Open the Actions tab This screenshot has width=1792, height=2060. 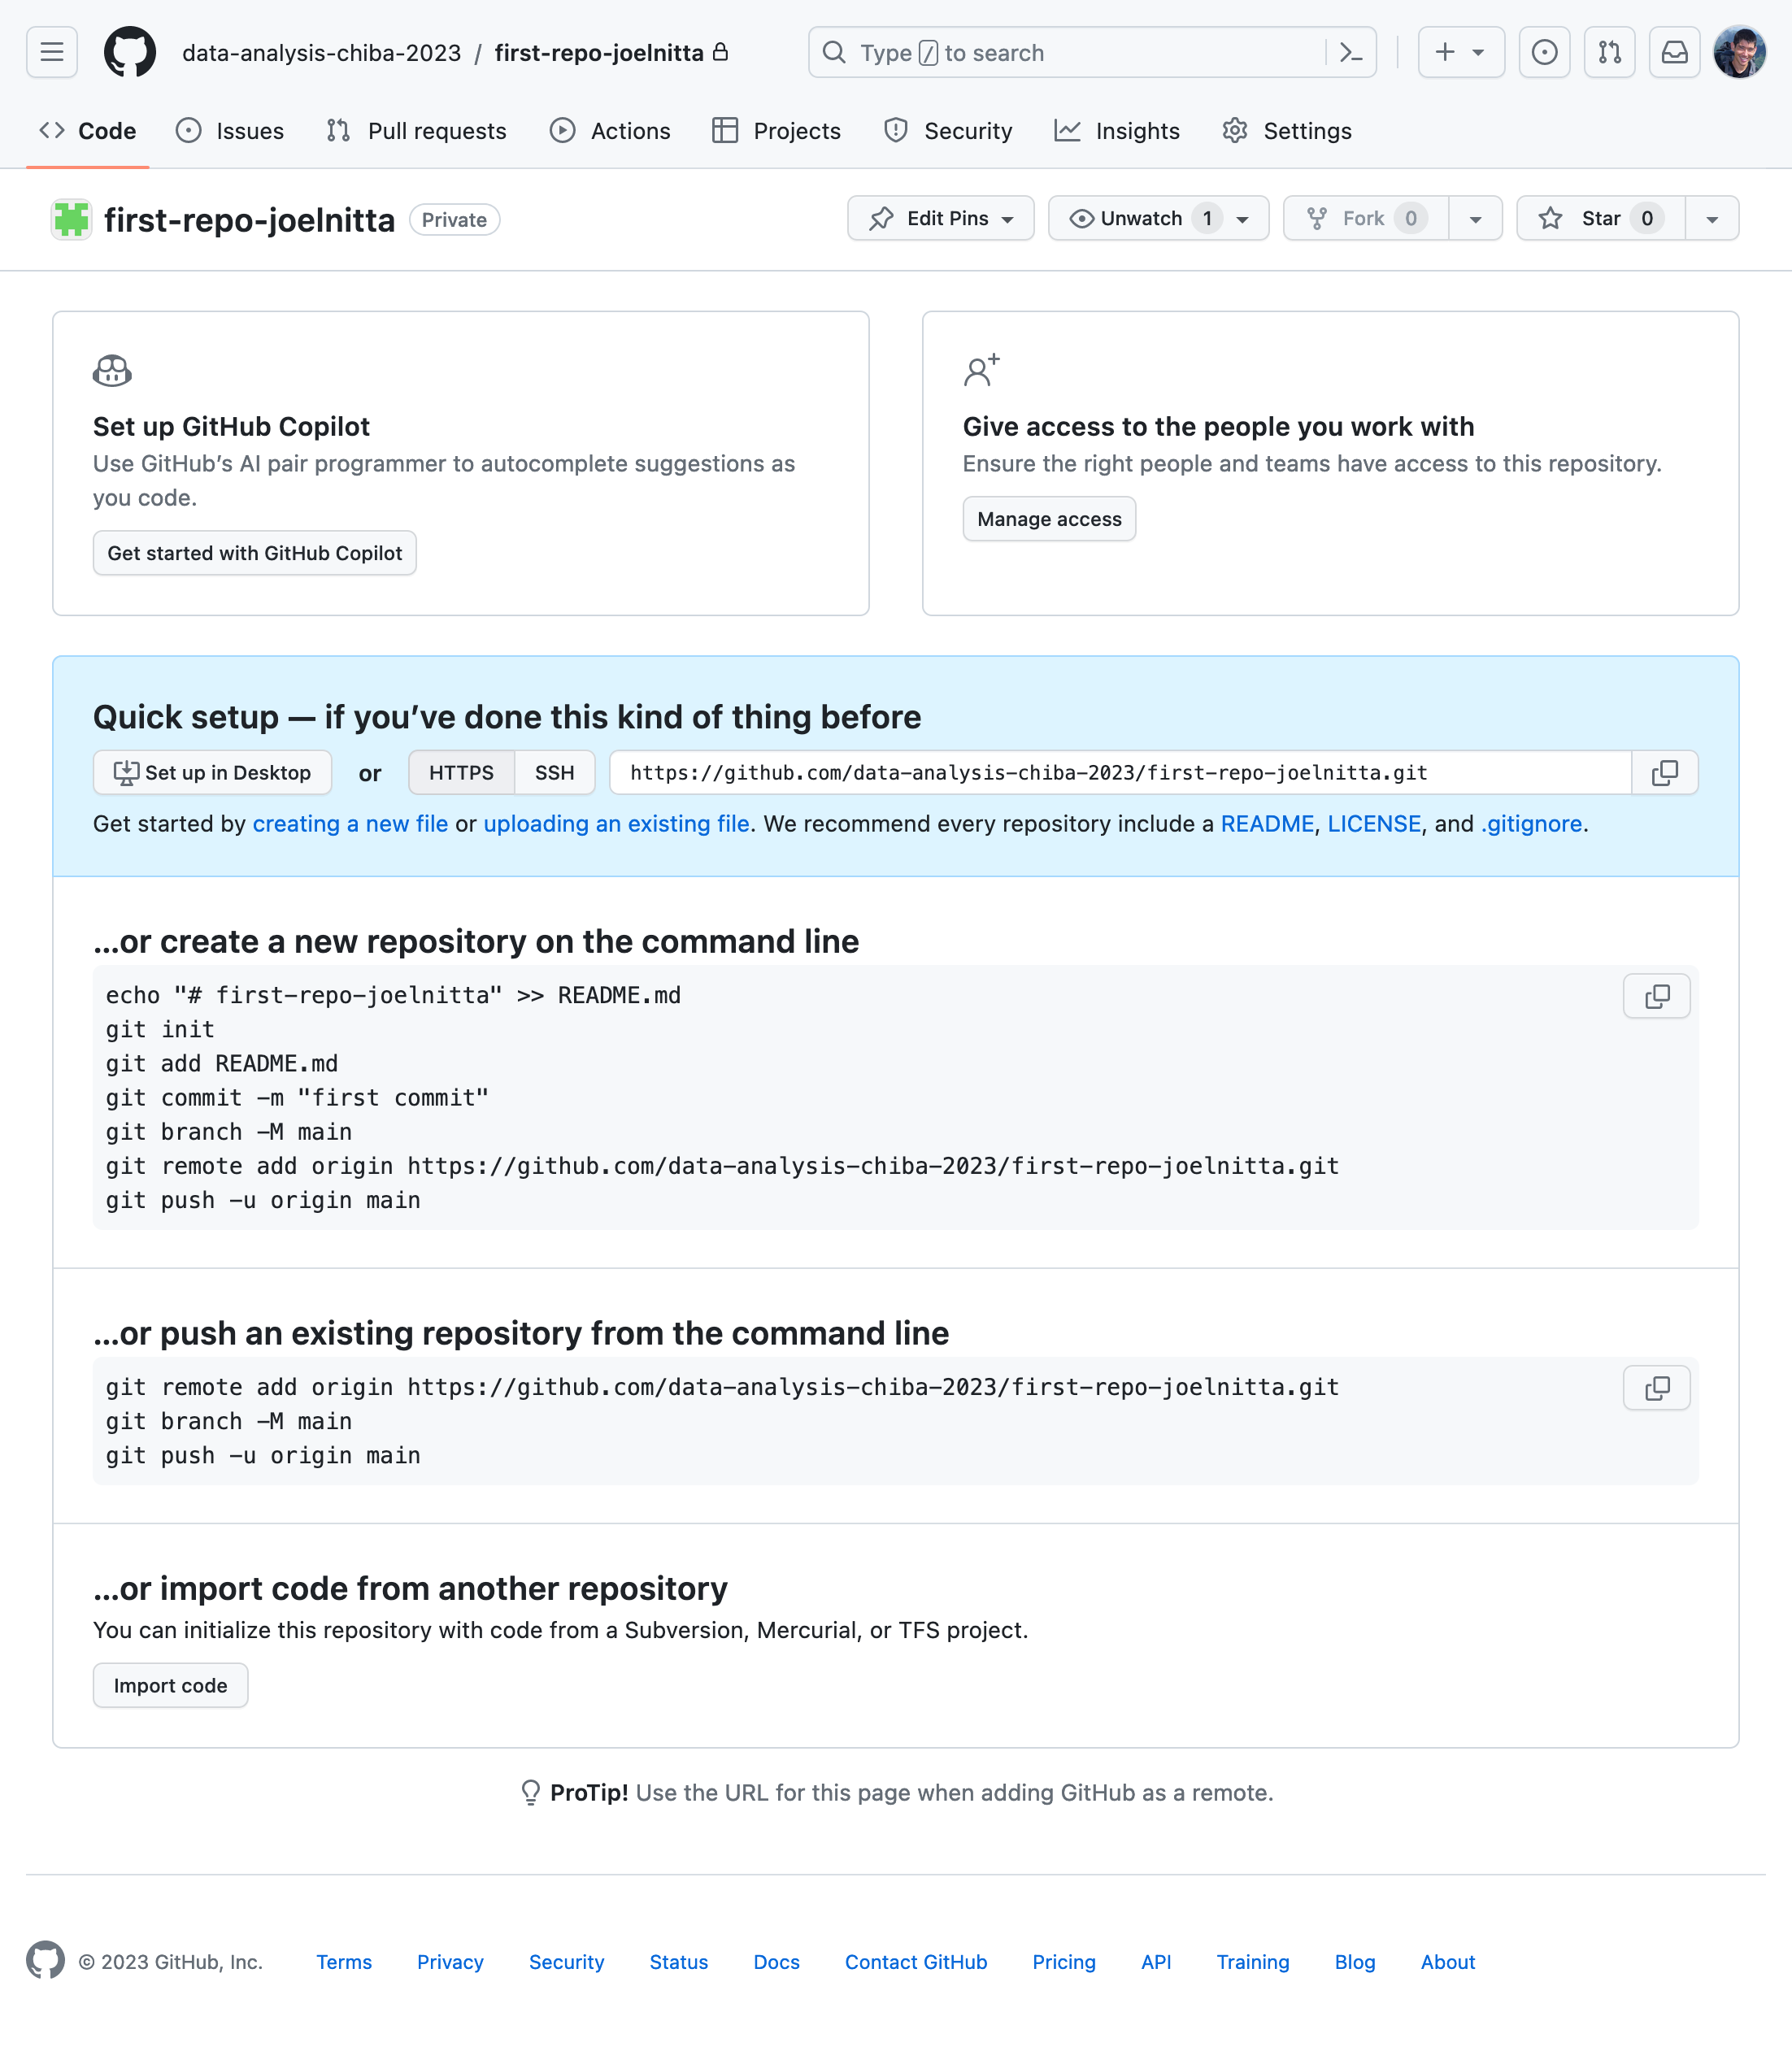click(x=610, y=131)
